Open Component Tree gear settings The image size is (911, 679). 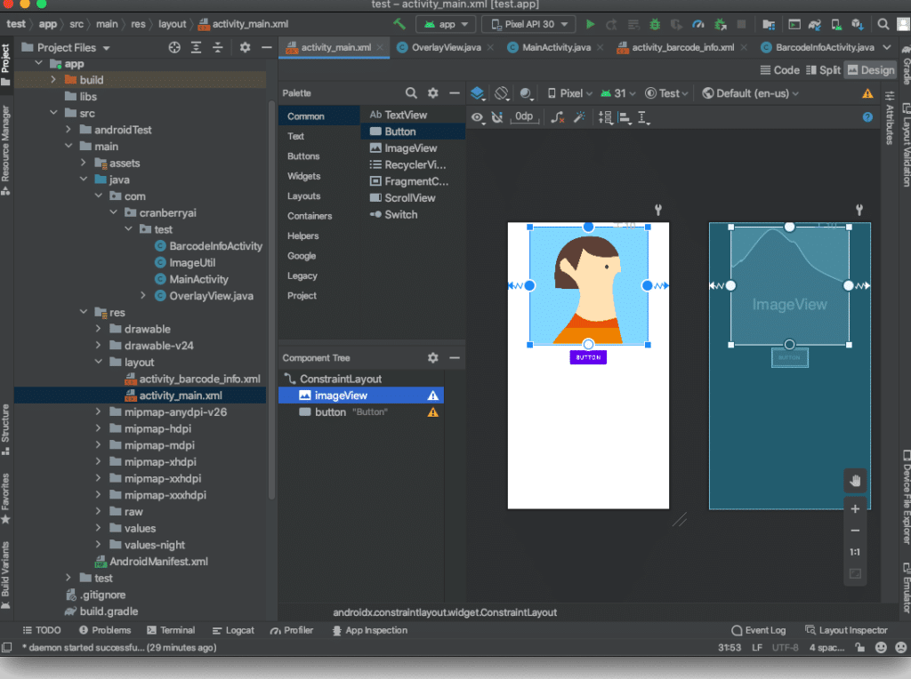point(433,357)
